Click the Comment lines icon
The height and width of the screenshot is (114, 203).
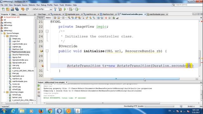click(114, 18)
